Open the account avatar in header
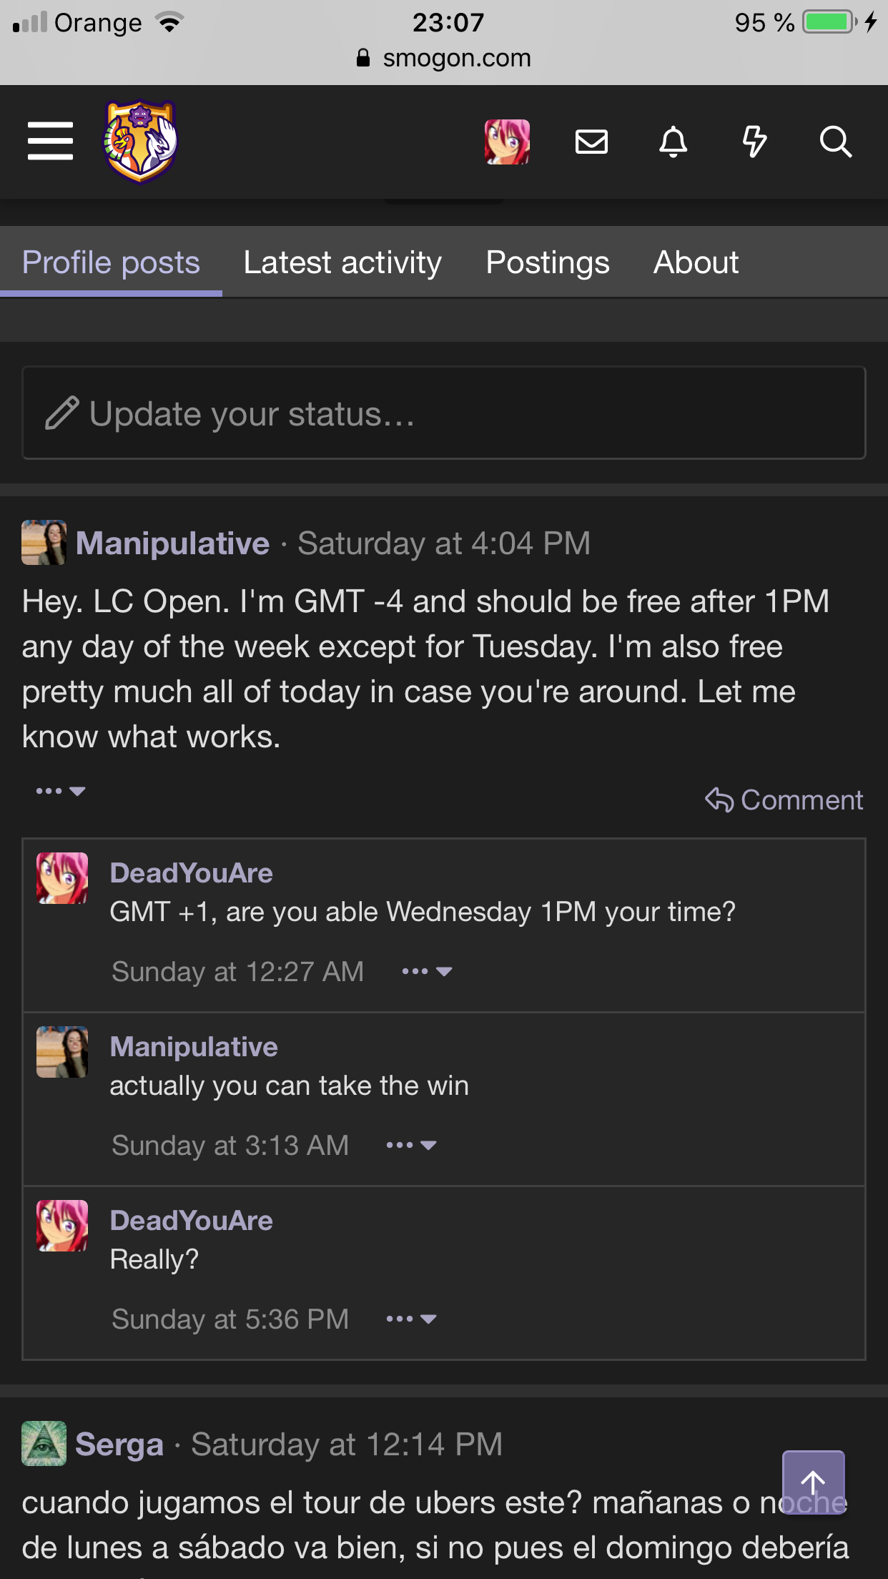 click(507, 142)
